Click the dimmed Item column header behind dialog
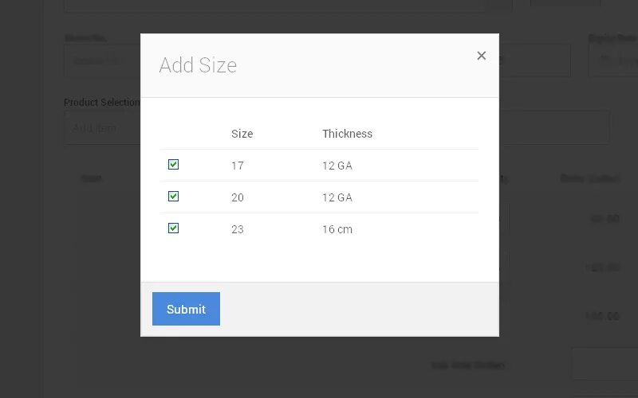 click(x=92, y=178)
